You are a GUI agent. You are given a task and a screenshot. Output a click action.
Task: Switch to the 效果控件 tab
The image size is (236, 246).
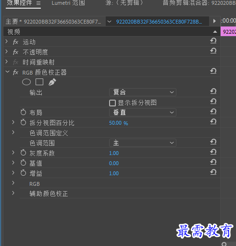click(19, 3)
